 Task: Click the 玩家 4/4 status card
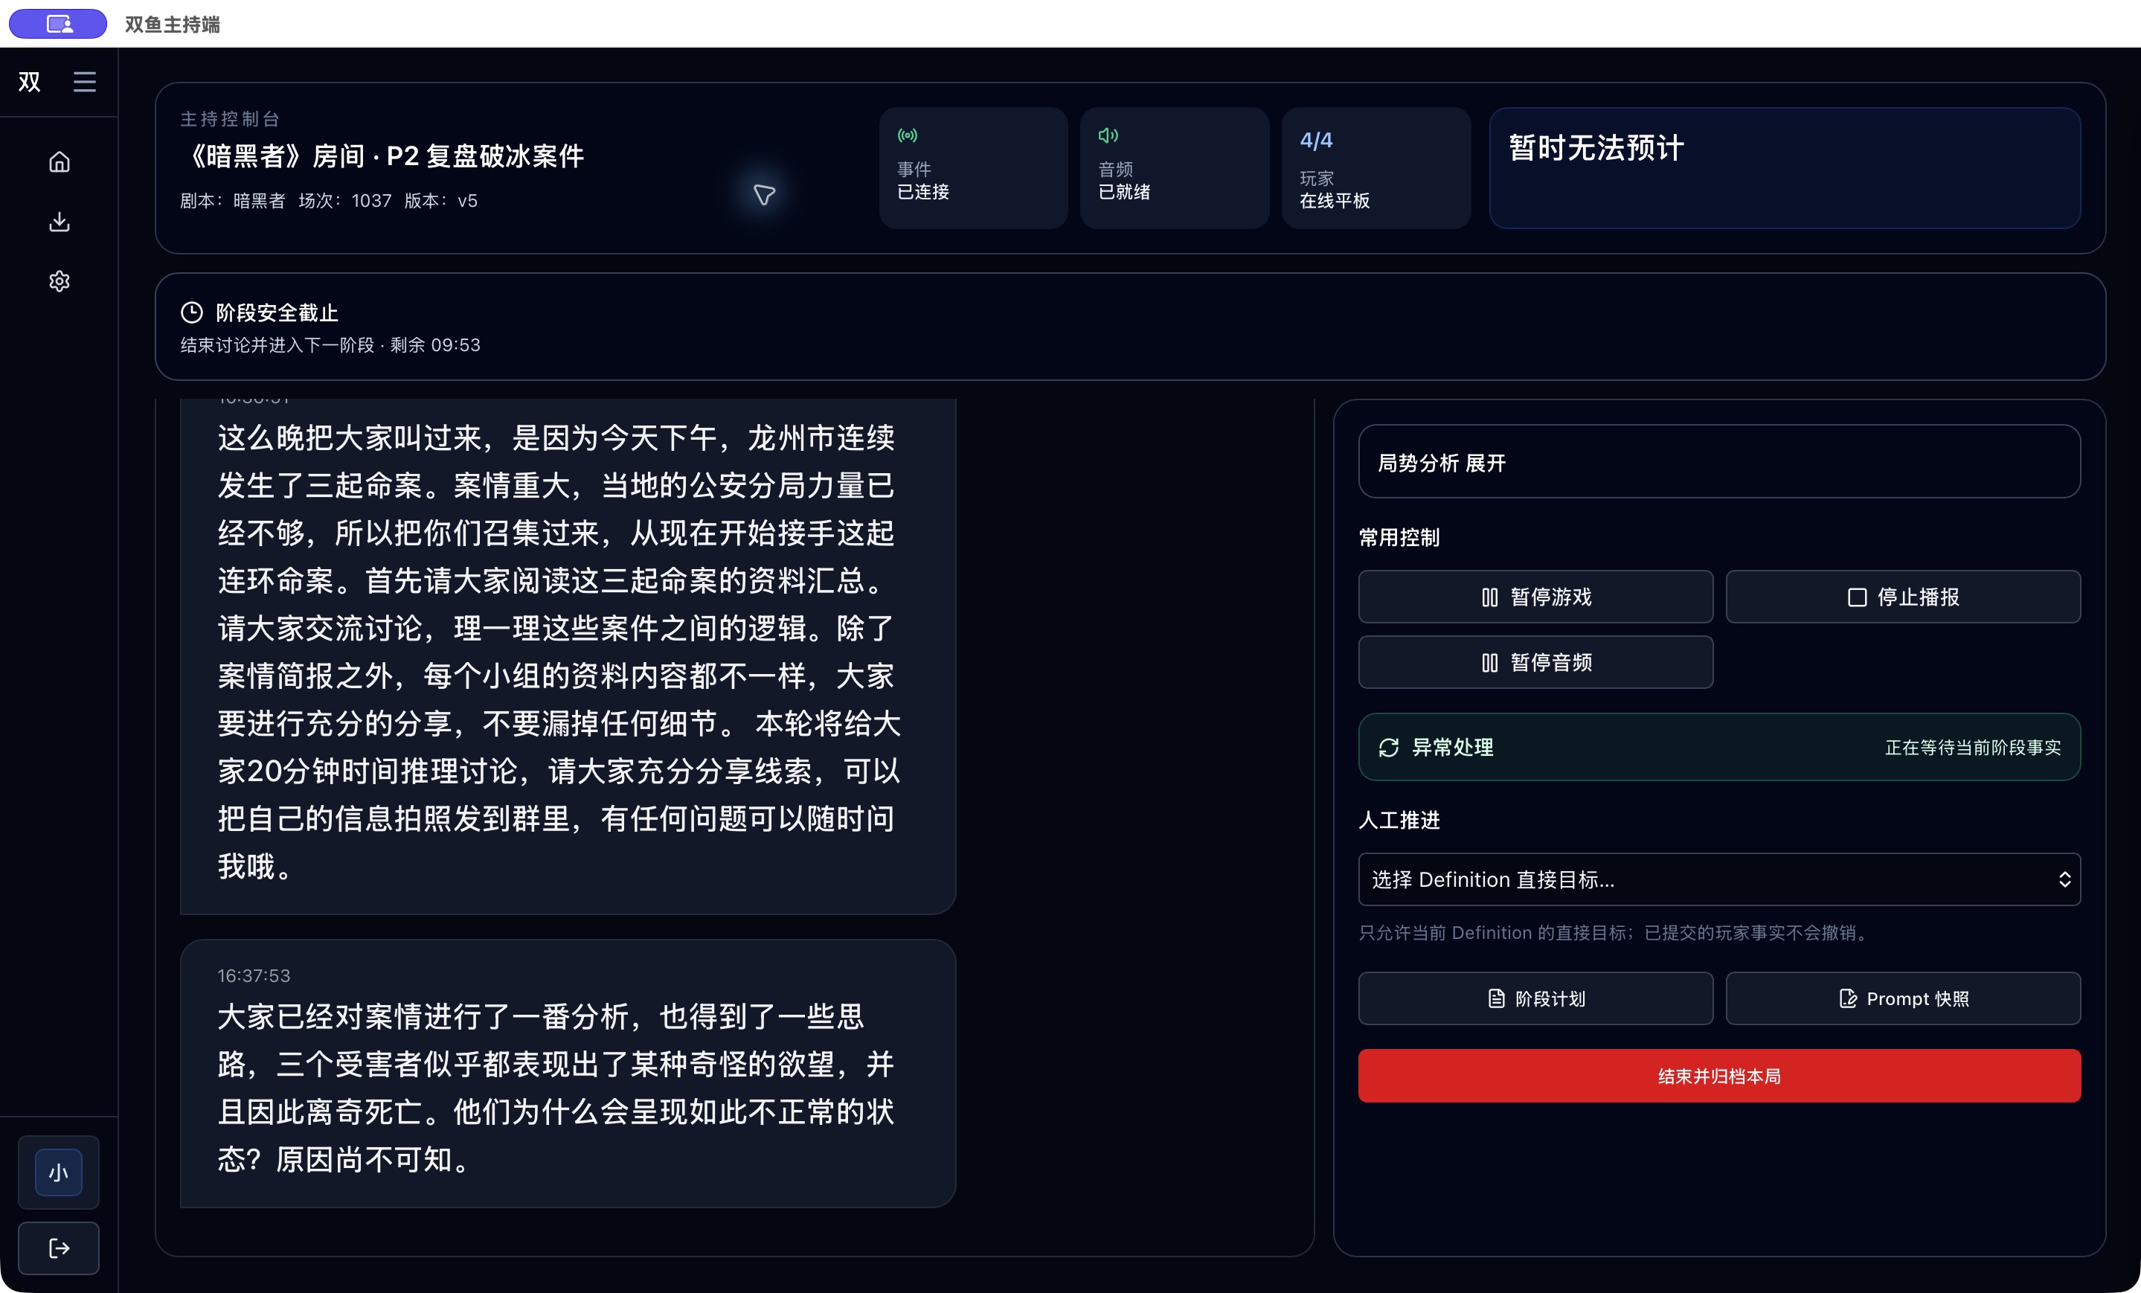(x=1376, y=167)
